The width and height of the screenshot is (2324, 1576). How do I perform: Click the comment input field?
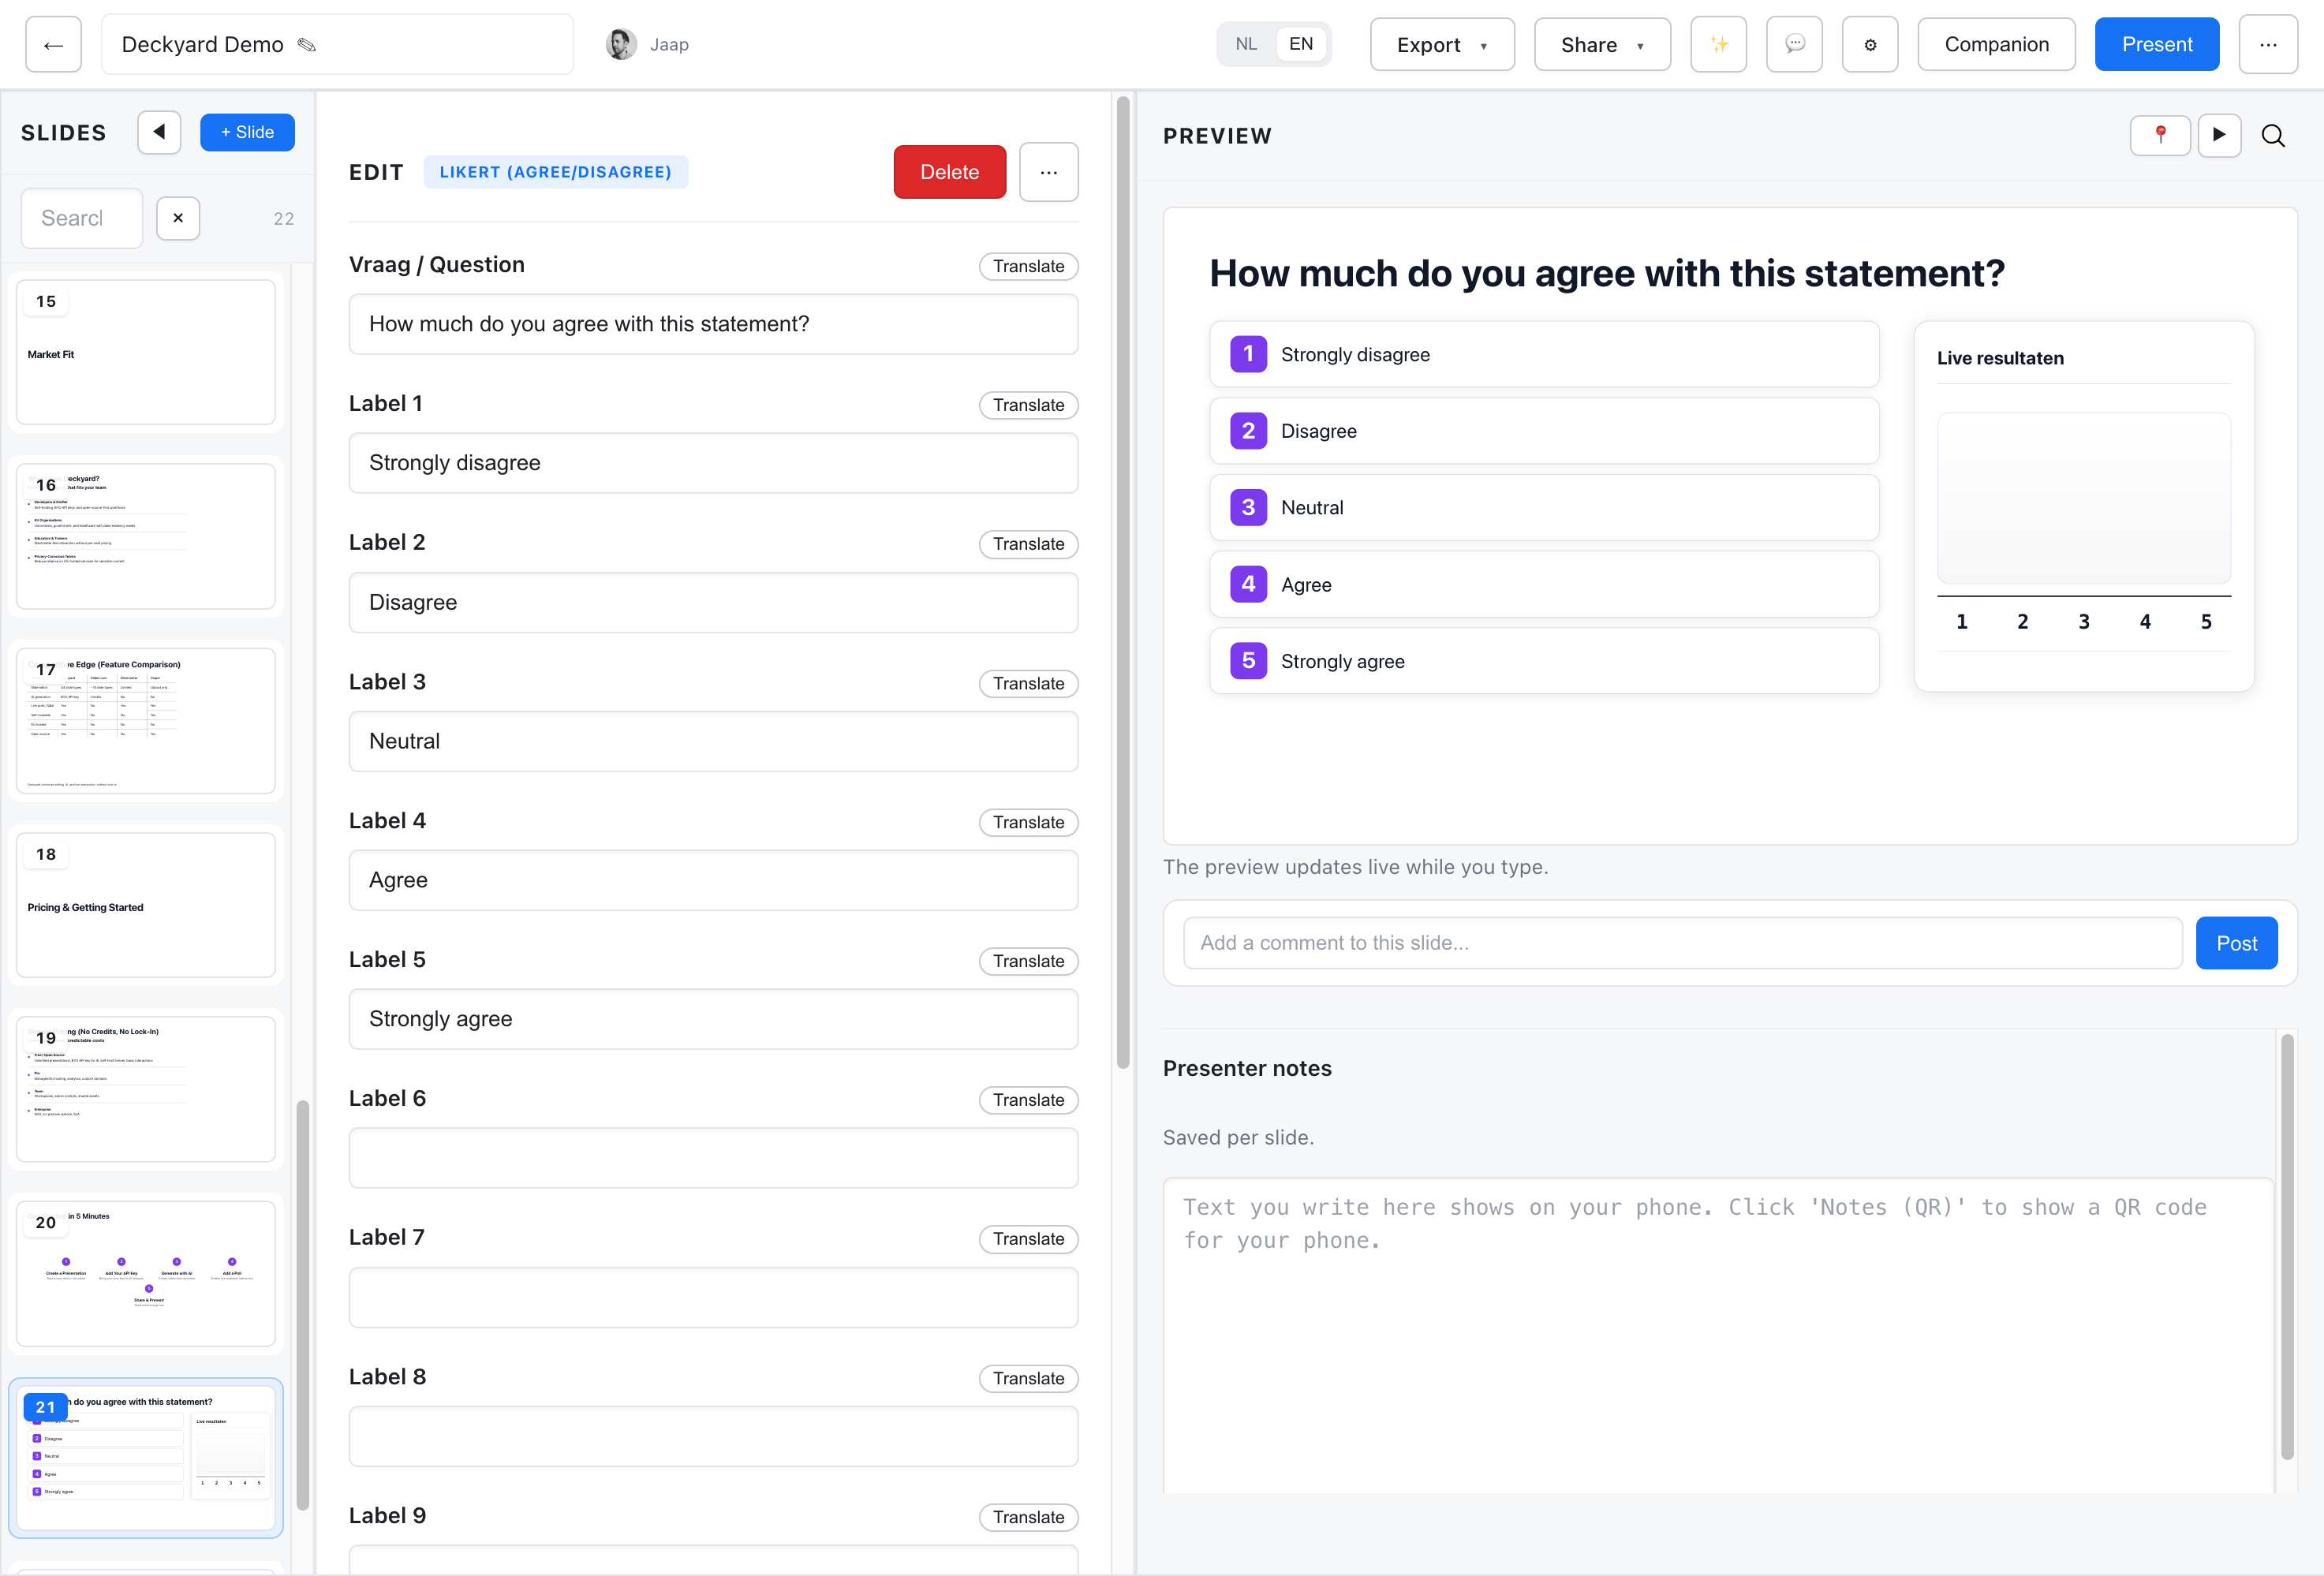[x=1682, y=943]
